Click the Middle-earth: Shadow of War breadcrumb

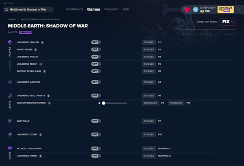click(40, 20)
